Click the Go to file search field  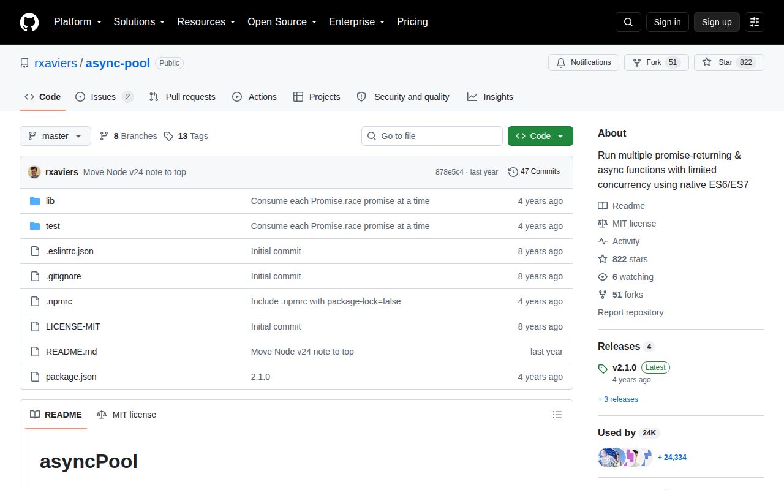(432, 136)
